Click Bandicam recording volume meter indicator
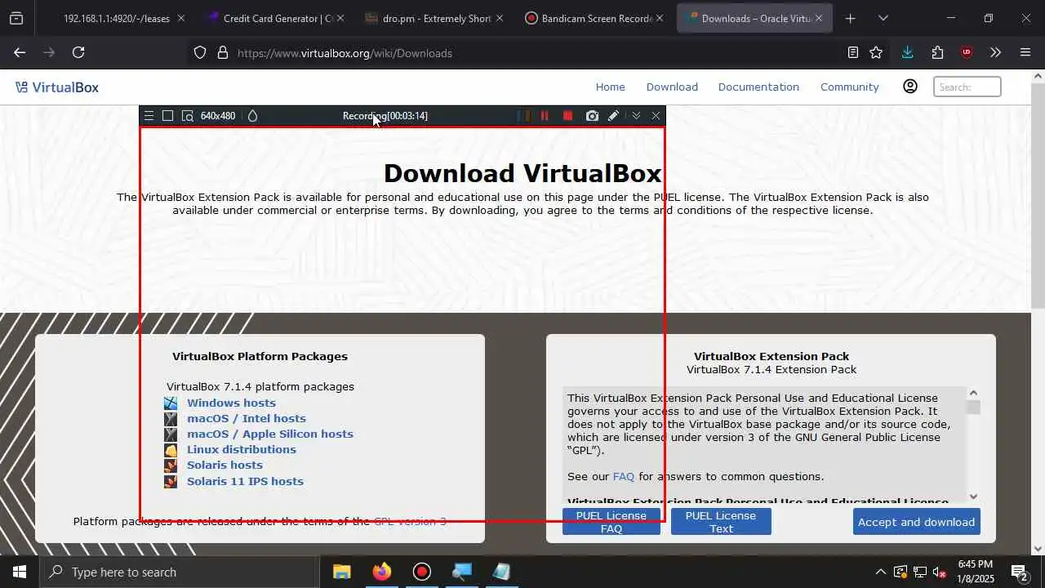The image size is (1045, 588). 523,116
